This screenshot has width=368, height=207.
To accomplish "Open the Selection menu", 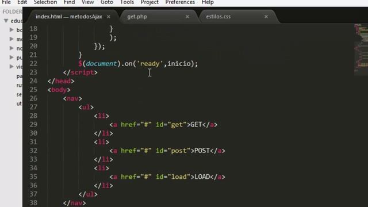I will click(45, 2).
